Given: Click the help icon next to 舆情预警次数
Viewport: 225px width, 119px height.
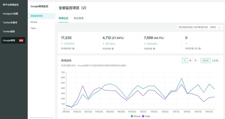Looking at the screenshot, I should 200,49.
